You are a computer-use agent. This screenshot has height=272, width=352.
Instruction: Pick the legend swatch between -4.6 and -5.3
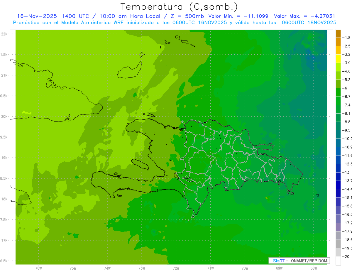tap(338, 76)
